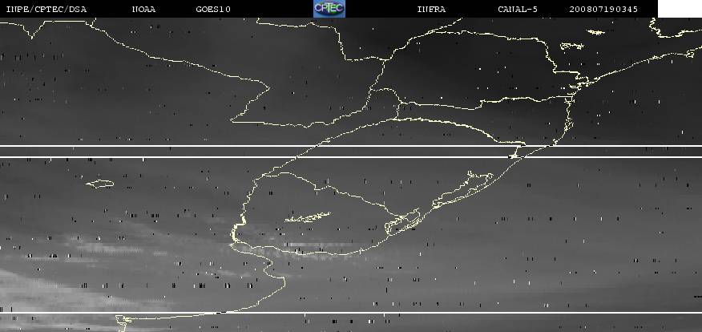Click the white blank box in top-right corner
The width and height of the screenshot is (702, 332).
pyautogui.click(x=679, y=8)
